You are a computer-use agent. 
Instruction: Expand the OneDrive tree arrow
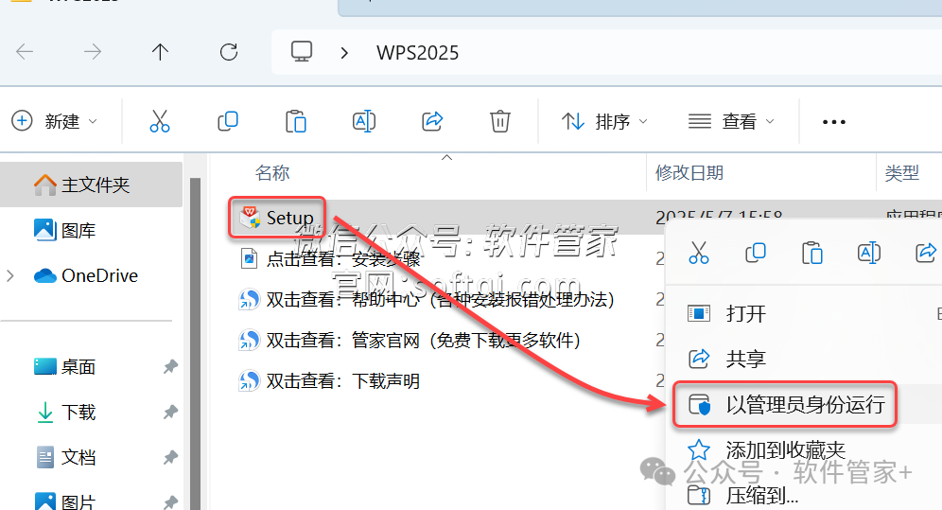10,275
